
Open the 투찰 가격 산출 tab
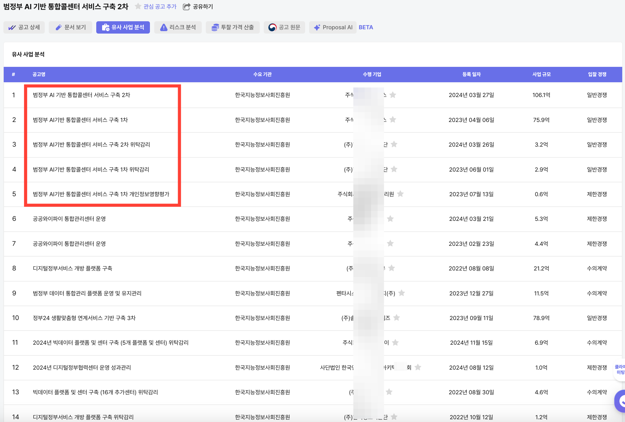pyautogui.click(x=233, y=27)
